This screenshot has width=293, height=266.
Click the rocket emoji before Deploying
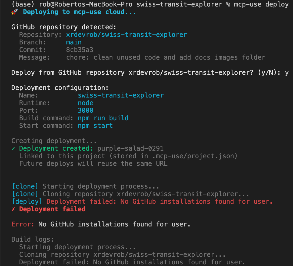coord(15,12)
